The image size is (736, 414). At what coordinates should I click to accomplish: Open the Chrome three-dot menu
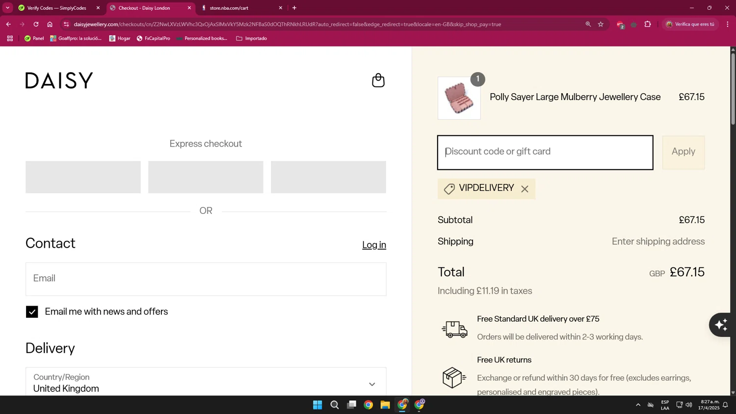coord(728,24)
